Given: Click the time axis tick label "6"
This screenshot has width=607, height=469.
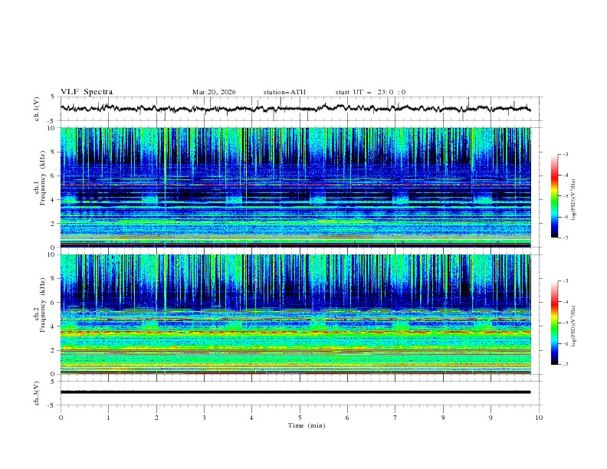Looking at the screenshot, I should pyautogui.click(x=347, y=418).
